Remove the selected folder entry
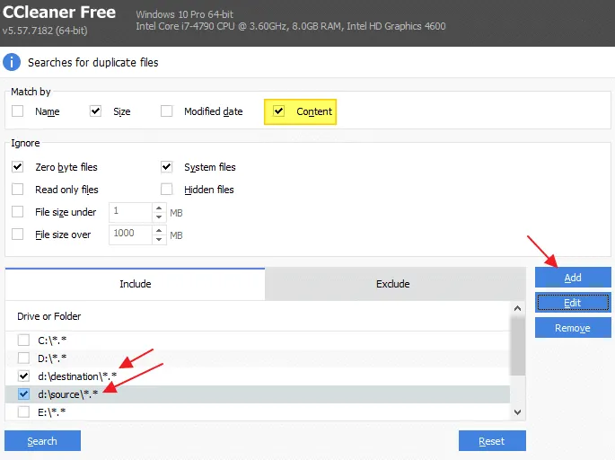The height and width of the screenshot is (460, 615). (x=573, y=328)
